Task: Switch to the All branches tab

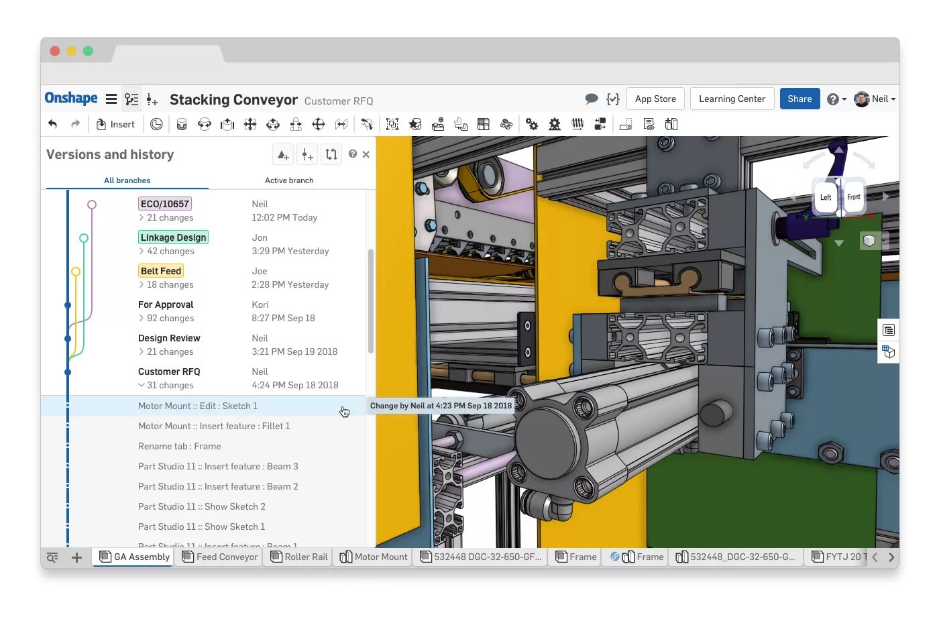Action: (127, 180)
